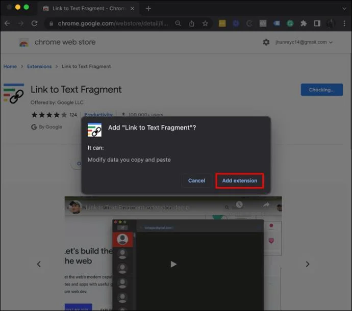The height and width of the screenshot is (311, 352).
Task: Go to the Home breadcrumb
Action: [x=10, y=66]
